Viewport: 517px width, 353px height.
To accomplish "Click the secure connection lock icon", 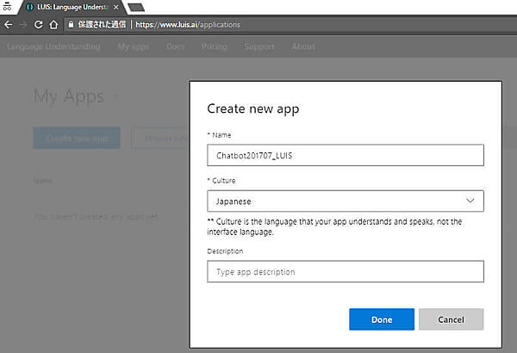I will (x=70, y=24).
